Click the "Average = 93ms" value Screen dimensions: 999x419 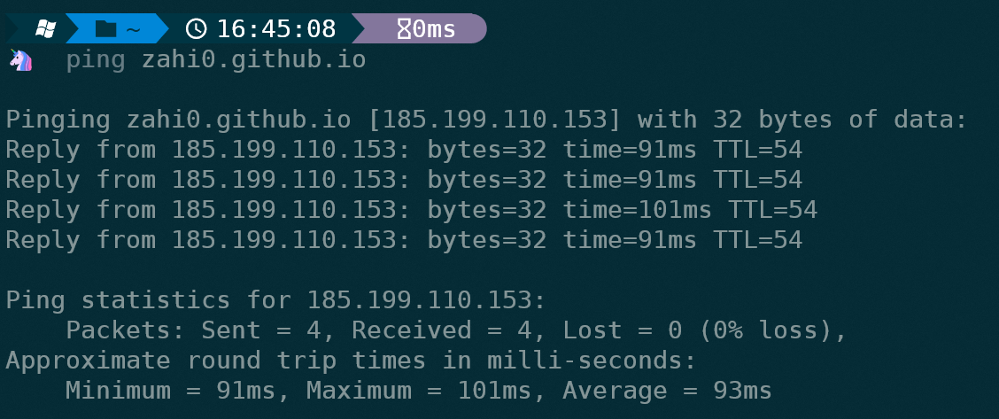click(x=667, y=391)
